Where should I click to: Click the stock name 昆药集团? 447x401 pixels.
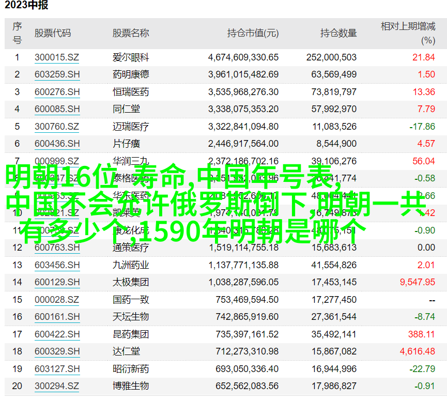(x=131, y=334)
